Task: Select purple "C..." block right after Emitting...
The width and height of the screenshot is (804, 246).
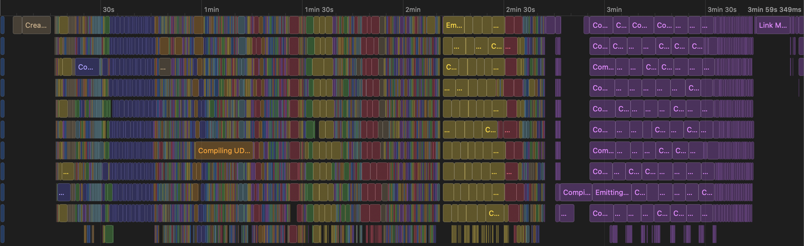Action: 639,192
